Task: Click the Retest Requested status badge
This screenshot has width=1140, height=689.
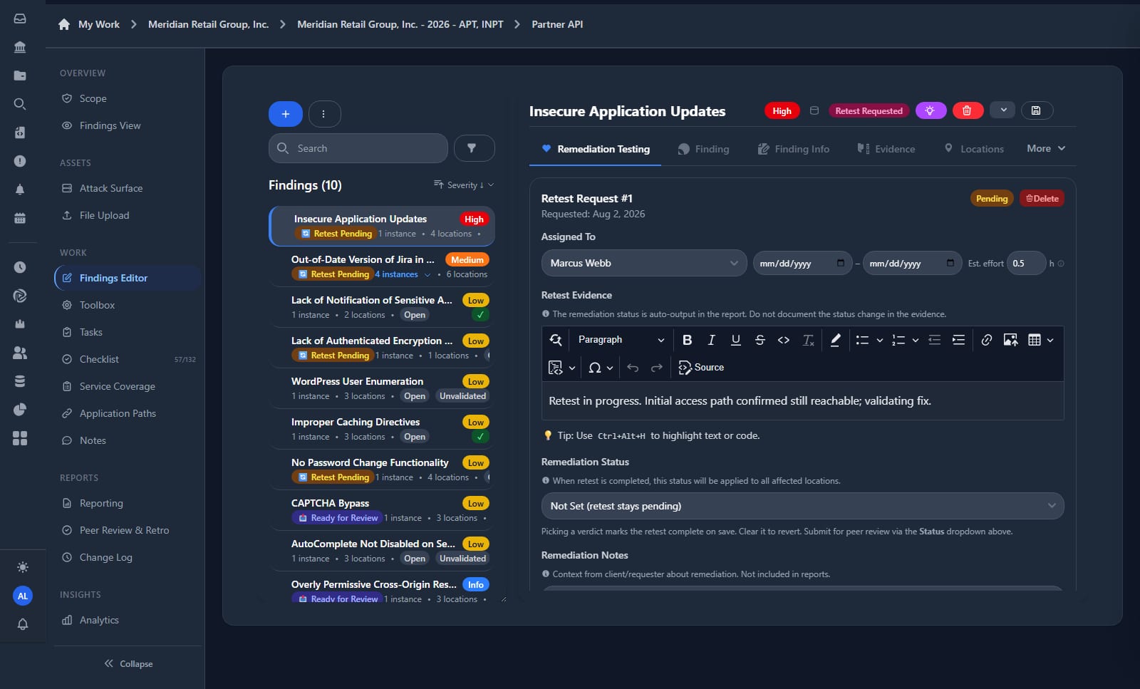Action: pos(869,110)
